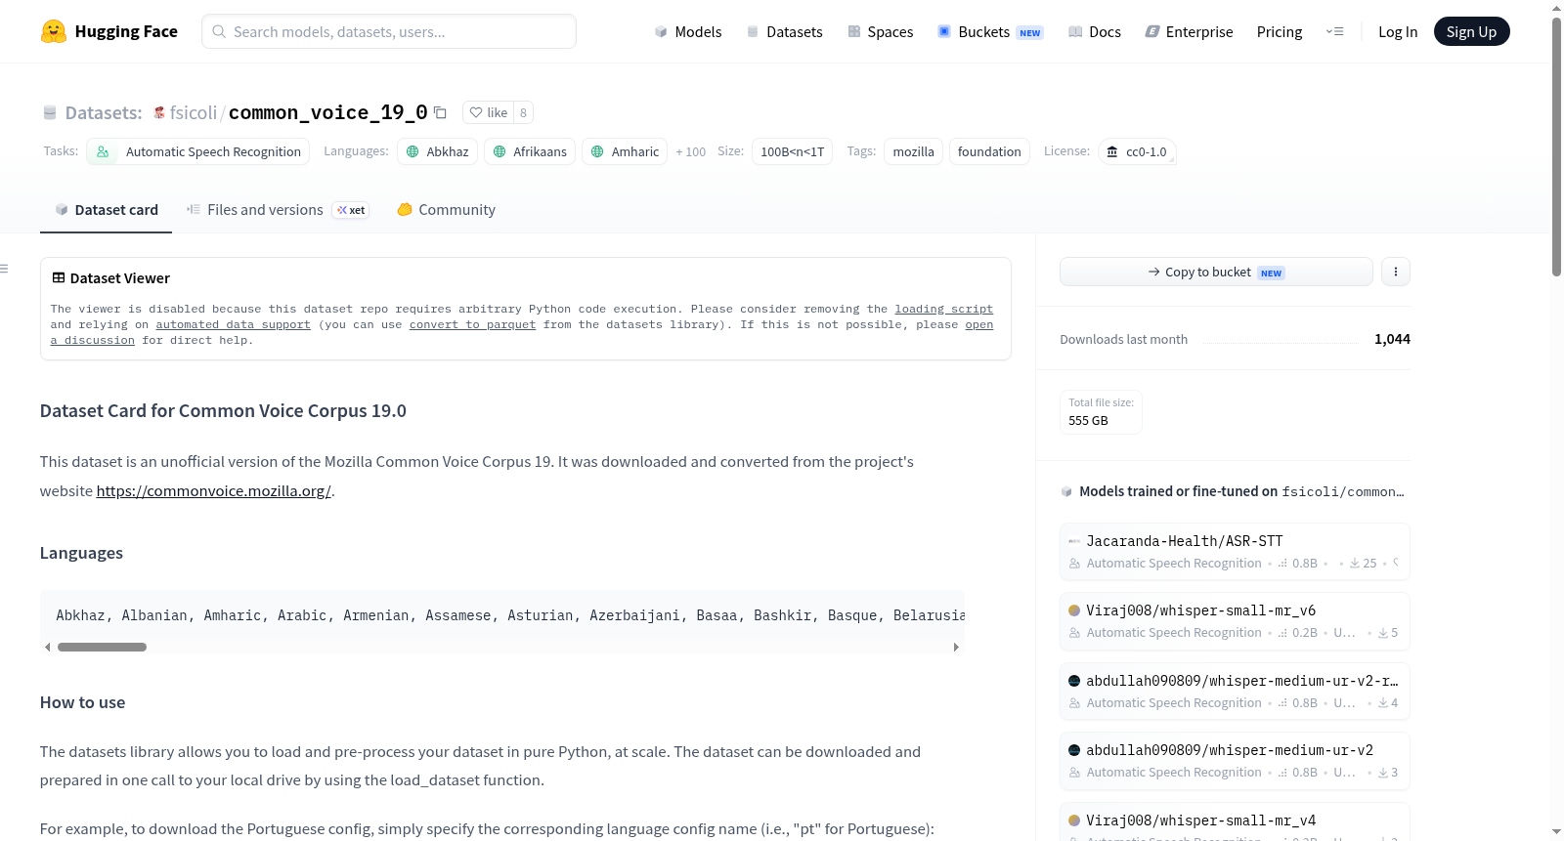Click the mozilla tag
Viewport: 1564px width, 841px height.
tap(913, 151)
